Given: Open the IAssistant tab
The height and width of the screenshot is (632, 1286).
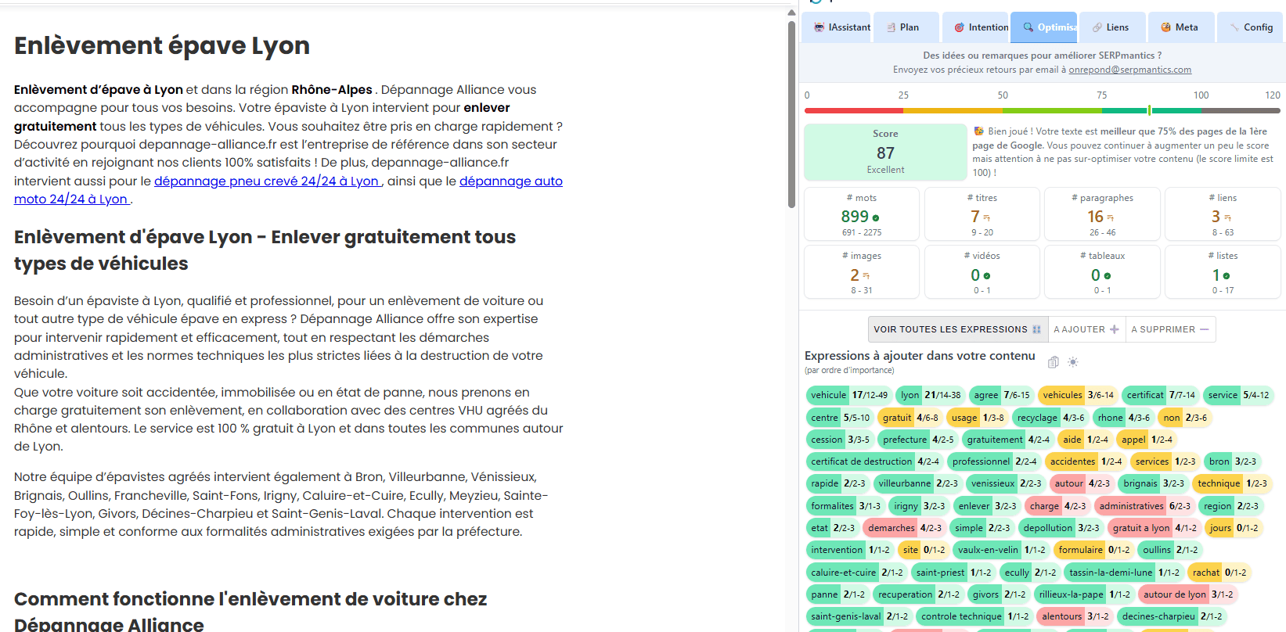Looking at the screenshot, I should click(x=838, y=27).
